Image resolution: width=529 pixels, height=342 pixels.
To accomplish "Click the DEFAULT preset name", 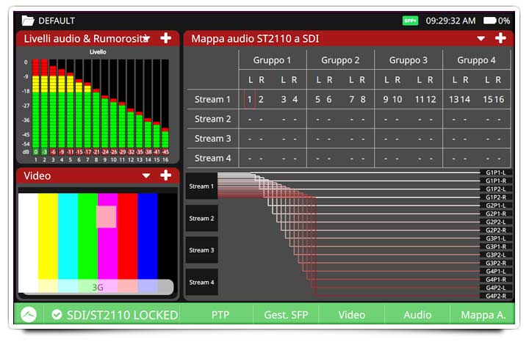I will (57, 21).
